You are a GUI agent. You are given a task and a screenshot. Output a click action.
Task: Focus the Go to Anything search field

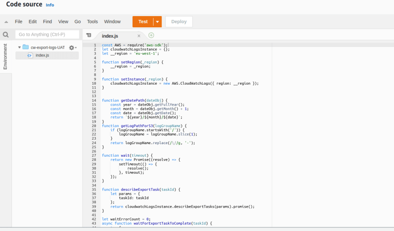coord(47,34)
